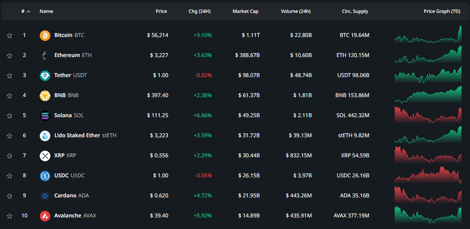The height and width of the screenshot is (229, 470).
Task: Click the Tether coin logo icon
Action: click(x=45, y=75)
